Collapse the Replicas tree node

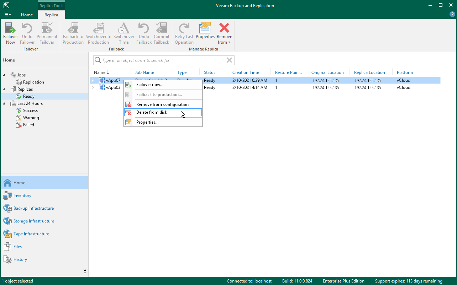(x=4, y=89)
